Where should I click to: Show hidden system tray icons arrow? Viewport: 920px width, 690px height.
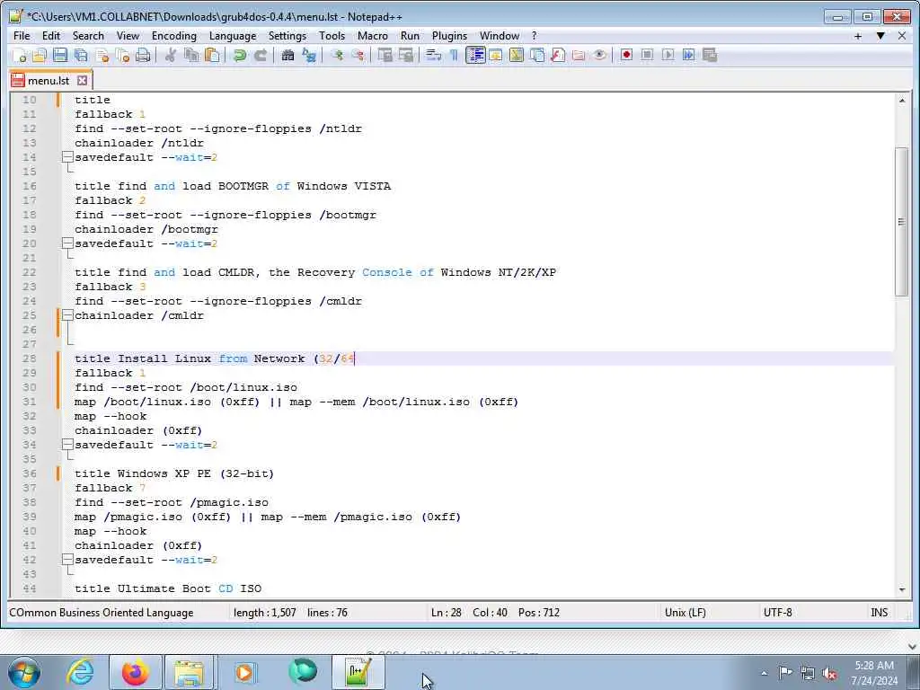[x=764, y=673]
